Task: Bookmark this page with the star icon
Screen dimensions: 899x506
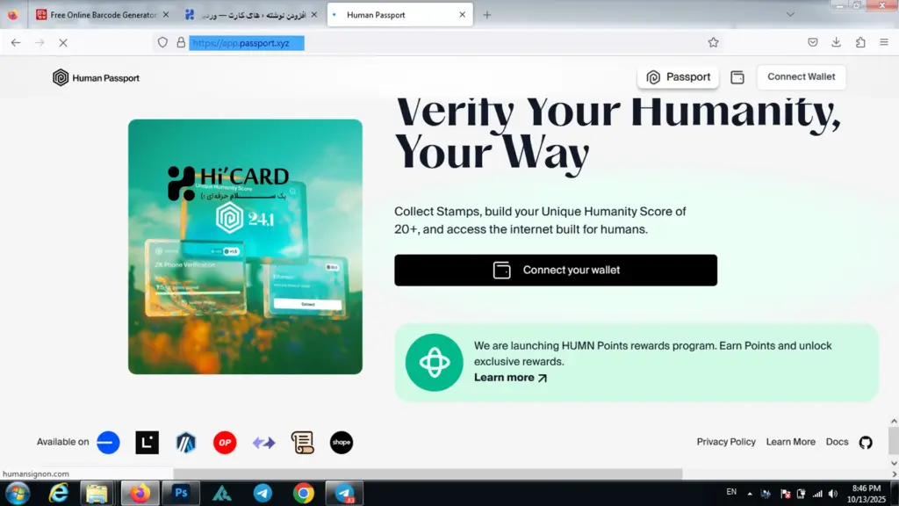Action: coord(713,42)
